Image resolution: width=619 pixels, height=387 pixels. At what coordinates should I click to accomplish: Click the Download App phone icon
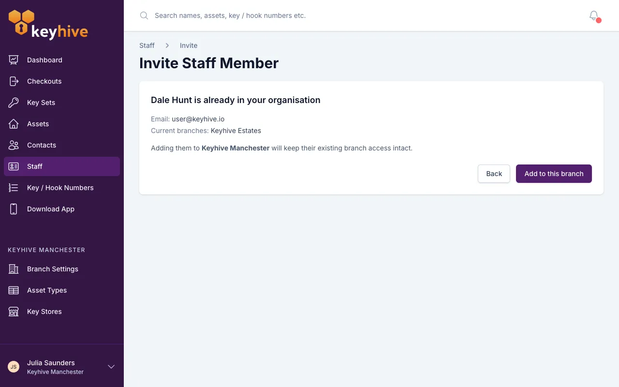pos(14,209)
